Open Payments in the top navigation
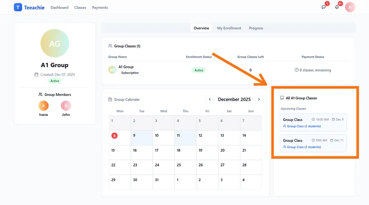 pos(100,7)
